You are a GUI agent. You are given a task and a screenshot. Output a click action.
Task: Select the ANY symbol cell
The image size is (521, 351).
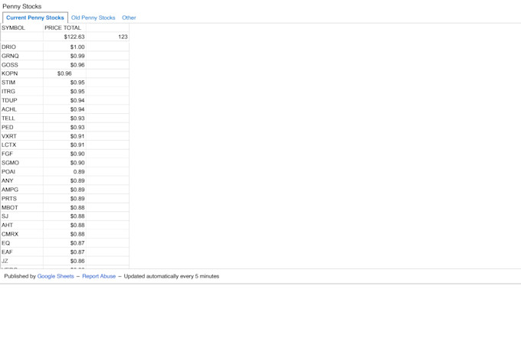click(22, 180)
